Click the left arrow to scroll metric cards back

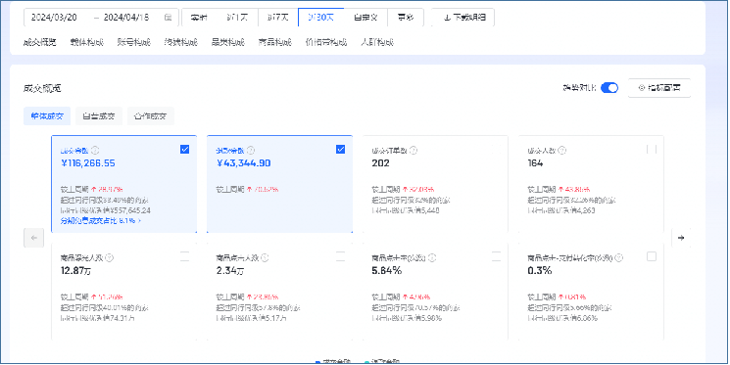click(x=34, y=238)
